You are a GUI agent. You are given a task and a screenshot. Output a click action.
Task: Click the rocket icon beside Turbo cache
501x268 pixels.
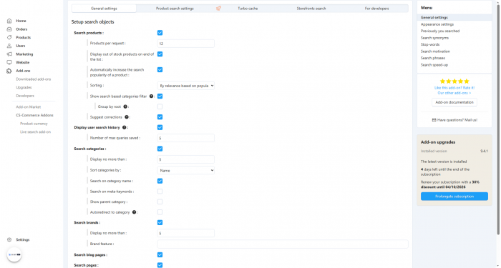[x=218, y=9]
